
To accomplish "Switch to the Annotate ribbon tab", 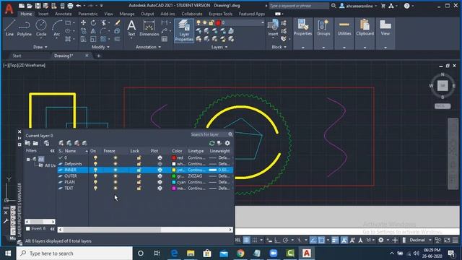I will tap(63, 14).
